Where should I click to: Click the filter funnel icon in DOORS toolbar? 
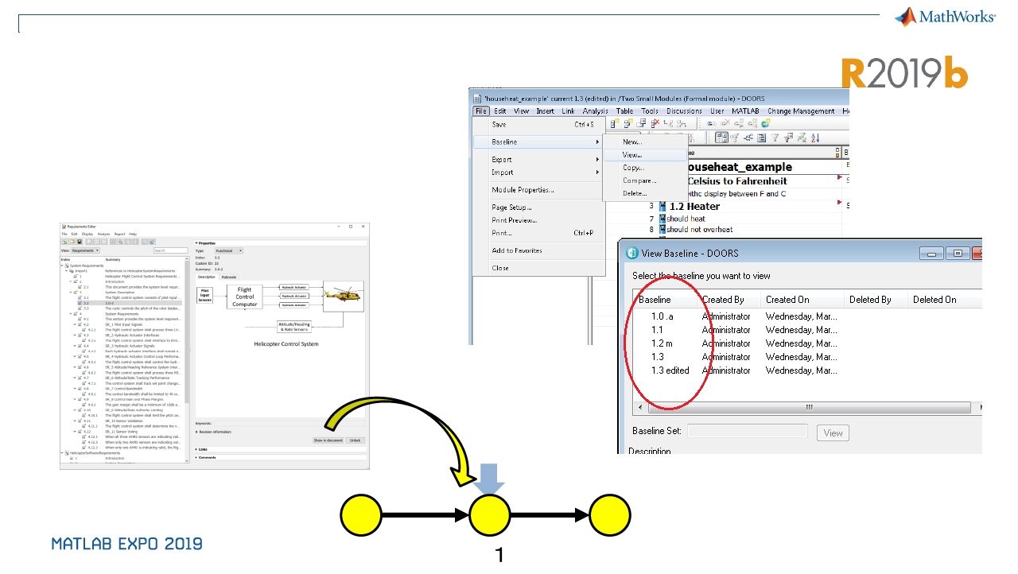coord(775,138)
